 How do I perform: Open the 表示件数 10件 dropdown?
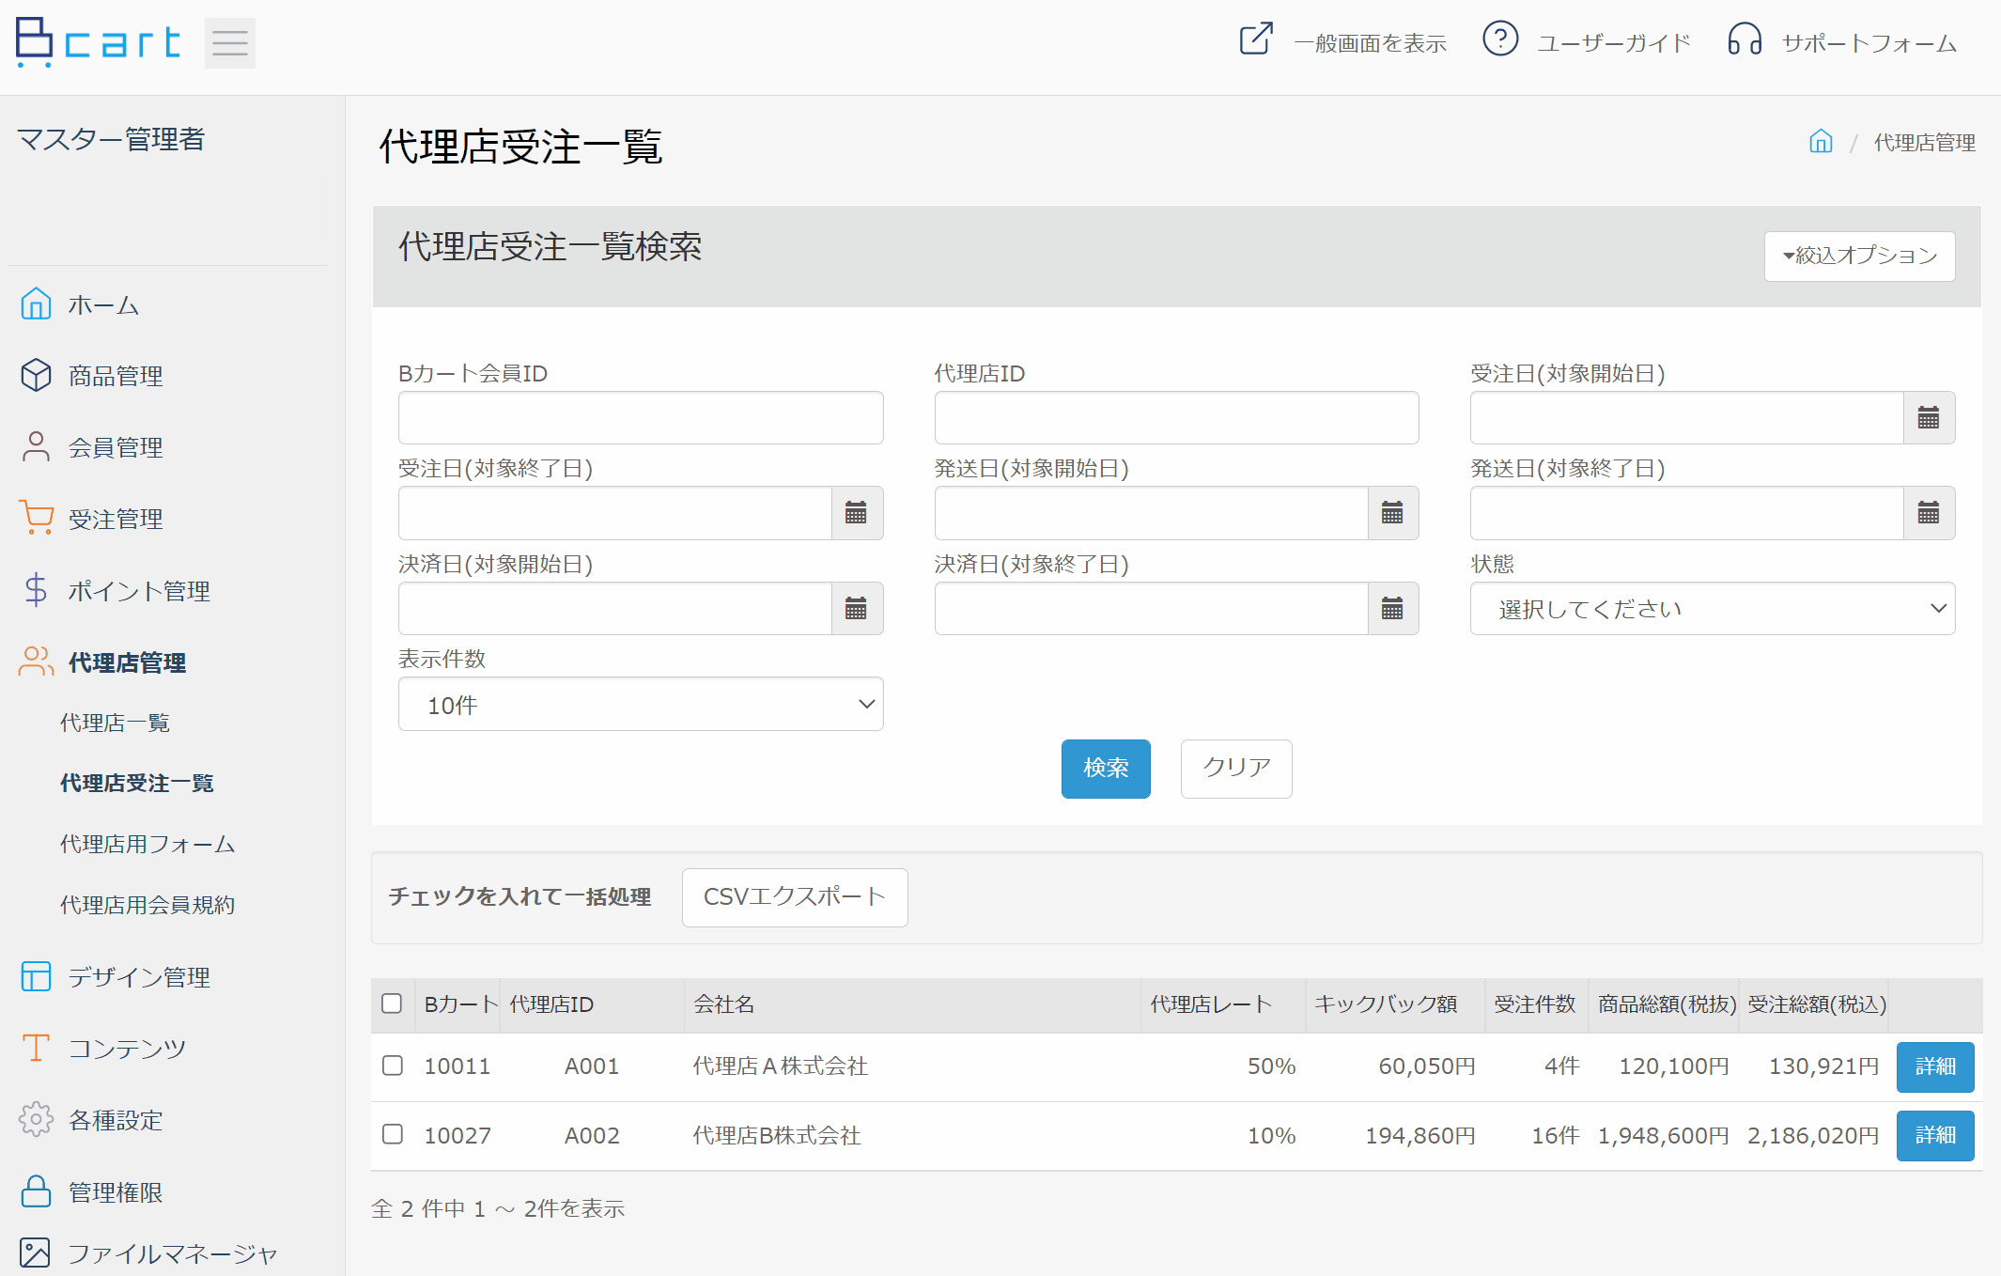point(641,704)
